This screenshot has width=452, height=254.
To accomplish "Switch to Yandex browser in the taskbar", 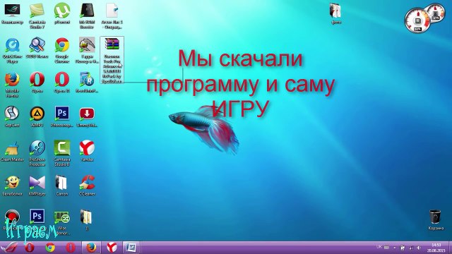I will pos(112,248).
